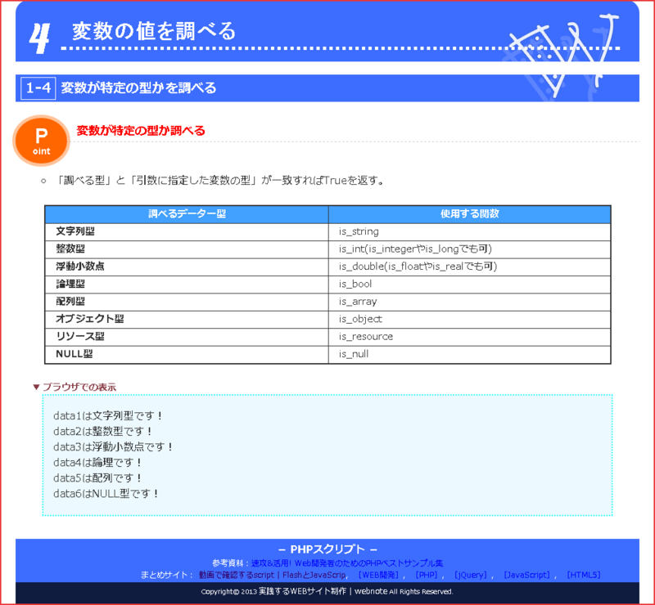This screenshot has width=655, height=605.
Task: Select the 1-4 section number box
Action: point(36,87)
